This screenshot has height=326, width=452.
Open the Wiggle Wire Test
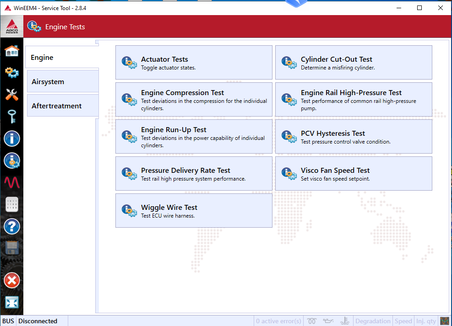194,211
